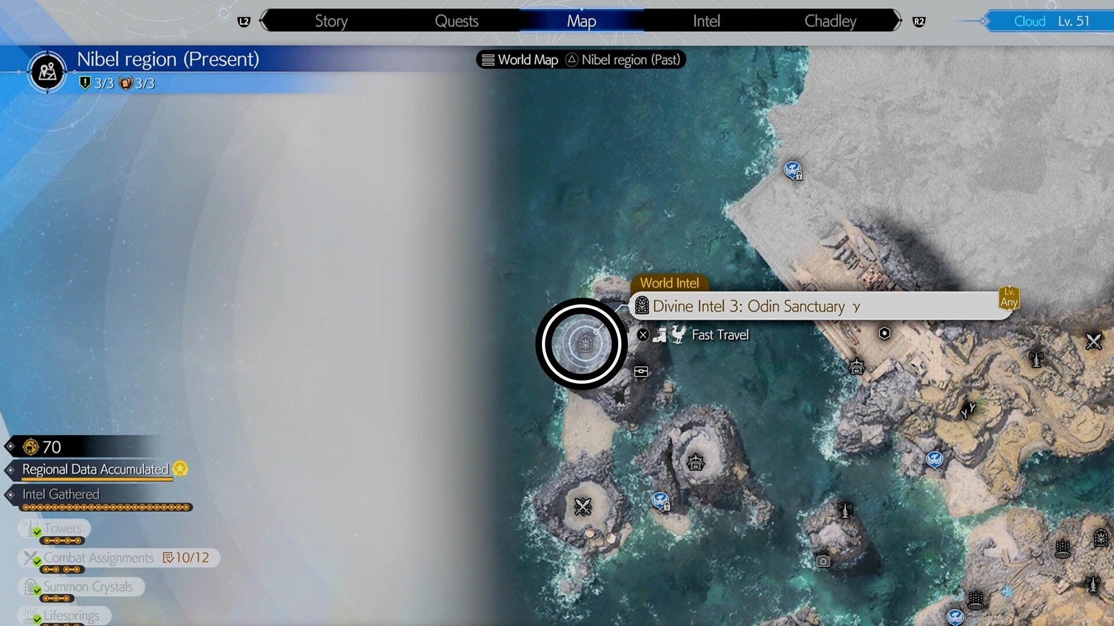The image size is (1114, 626).
Task: Select the Divine Intel 3: Odin Sanctuary marker
Action: 585,344
